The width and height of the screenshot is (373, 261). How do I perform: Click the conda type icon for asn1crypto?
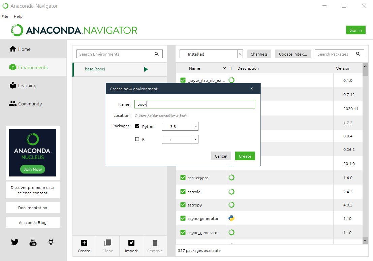(231, 177)
